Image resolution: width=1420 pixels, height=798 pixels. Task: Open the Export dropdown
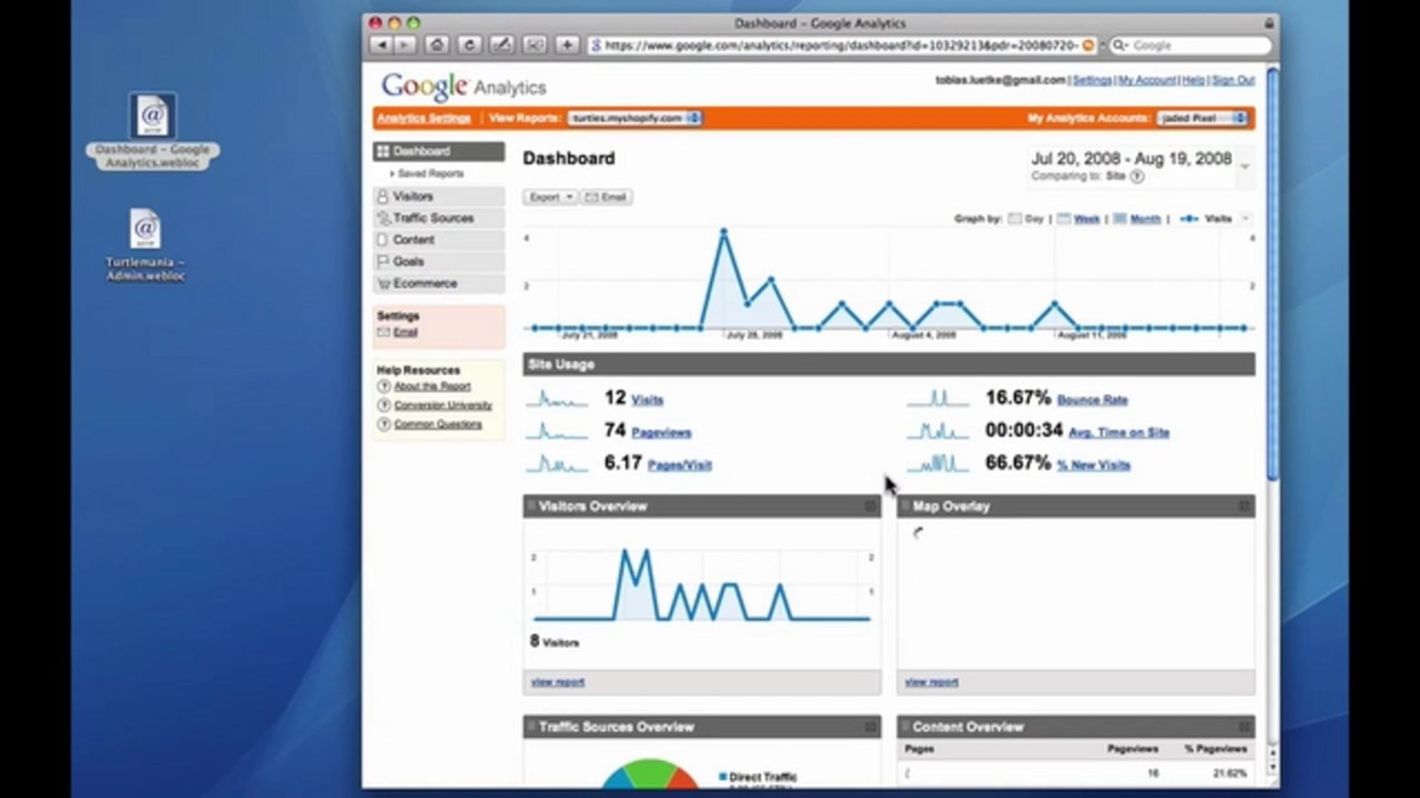coord(550,197)
